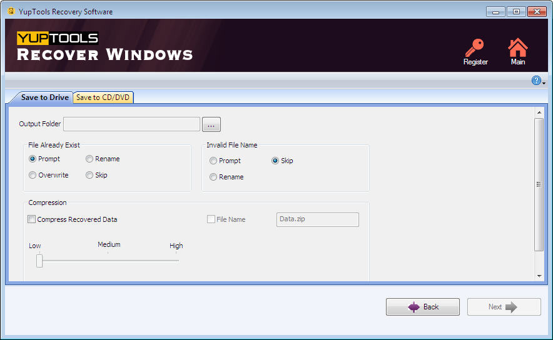
Task: Click the Output Folder text field
Action: pos(131,124)
